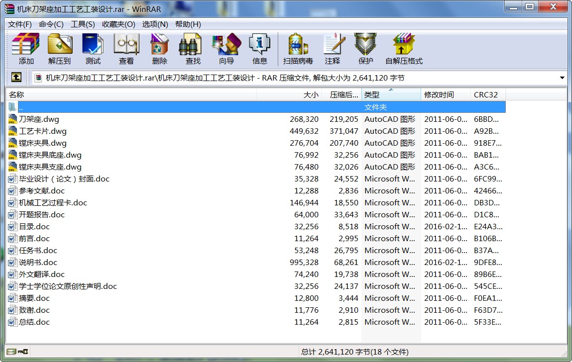Viewport: 572px width, 362px height.
Task: Click the 保护 (Protect) shield icon
Action: point(365,44)
